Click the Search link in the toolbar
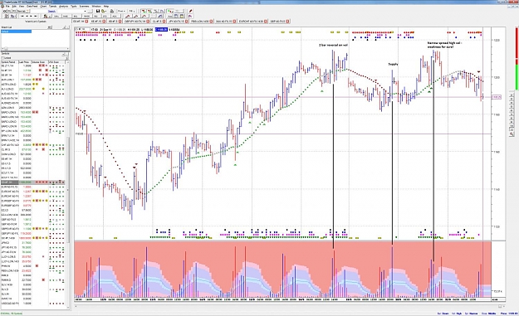 [51, 12]
